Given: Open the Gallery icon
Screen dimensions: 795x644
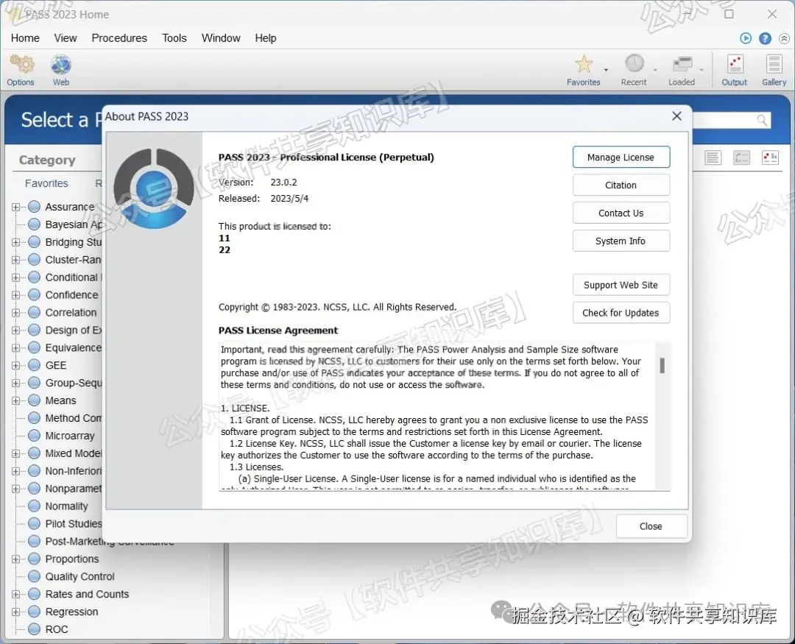Looking at the screenshot, I should [x=774, y=65].
